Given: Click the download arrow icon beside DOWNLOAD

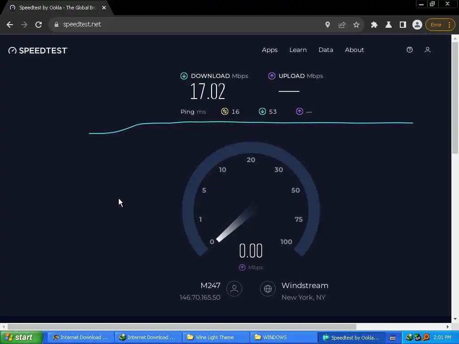Looking at the screenshot, I should pyautogui.click(x=184, y=76).
